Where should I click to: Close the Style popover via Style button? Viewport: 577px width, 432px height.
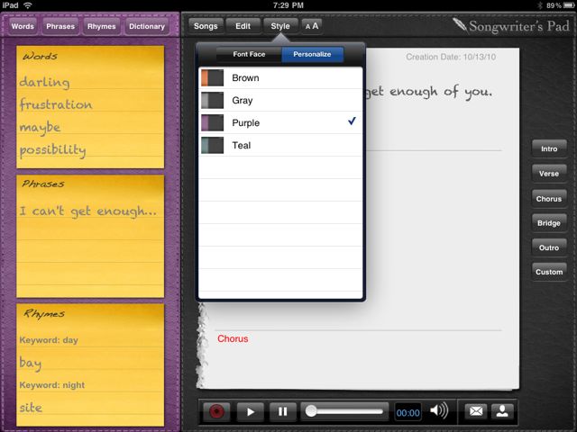click(x=280, y=26)
